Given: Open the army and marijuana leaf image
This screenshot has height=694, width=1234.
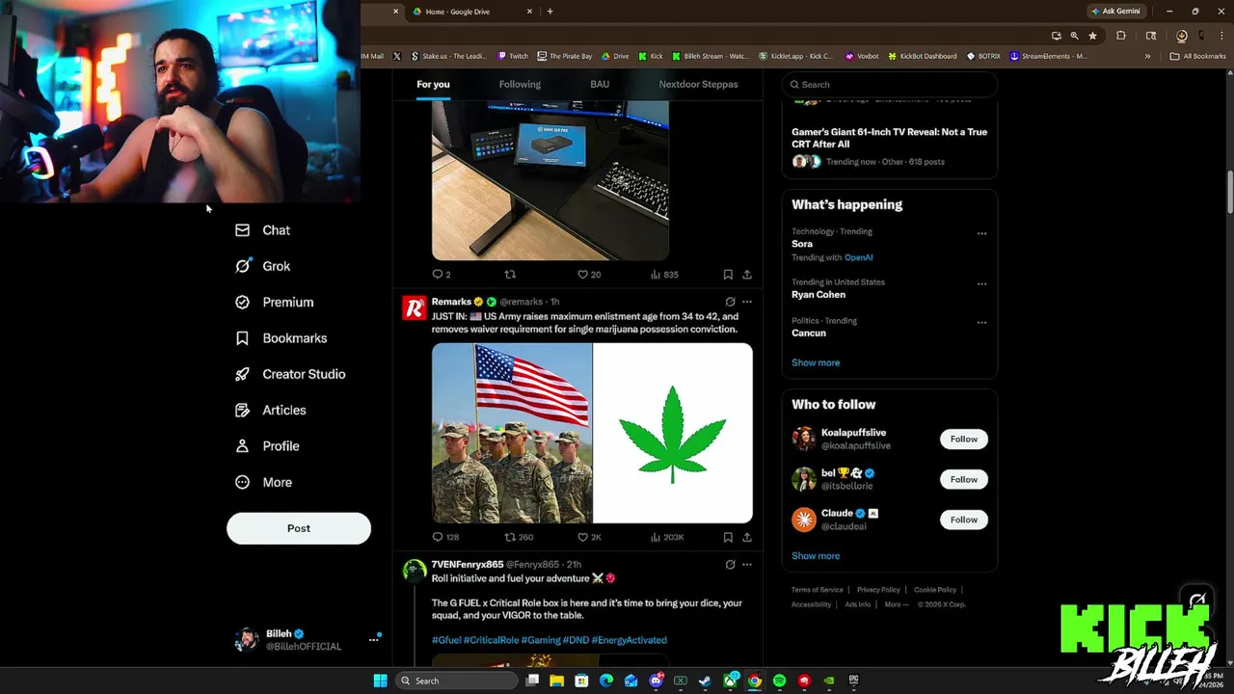Looking at the screenshot, I should click(592, 433).
